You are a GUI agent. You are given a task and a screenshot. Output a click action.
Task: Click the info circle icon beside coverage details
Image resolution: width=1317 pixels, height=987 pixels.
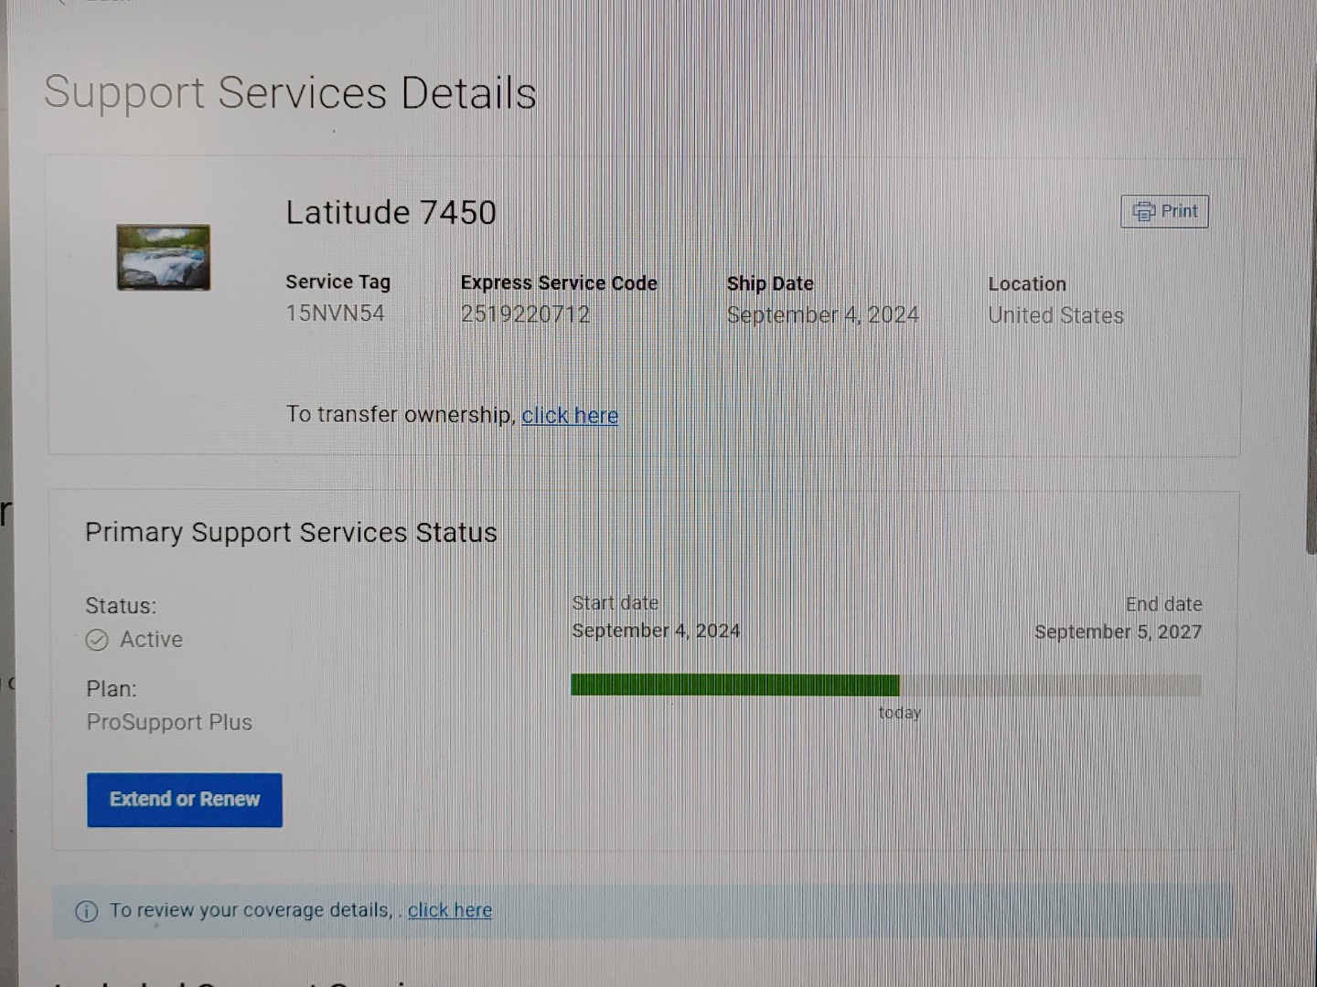87,911
